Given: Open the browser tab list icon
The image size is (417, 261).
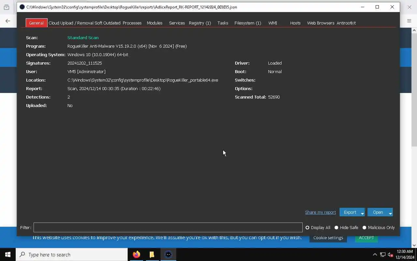Looking at the screenshot, I should click(x=7, y=7).
